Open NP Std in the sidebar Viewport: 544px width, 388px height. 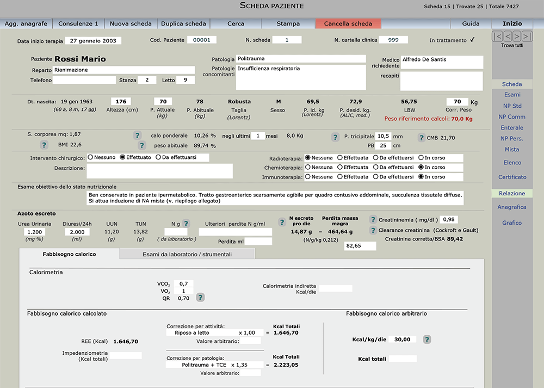coord(512,106)
